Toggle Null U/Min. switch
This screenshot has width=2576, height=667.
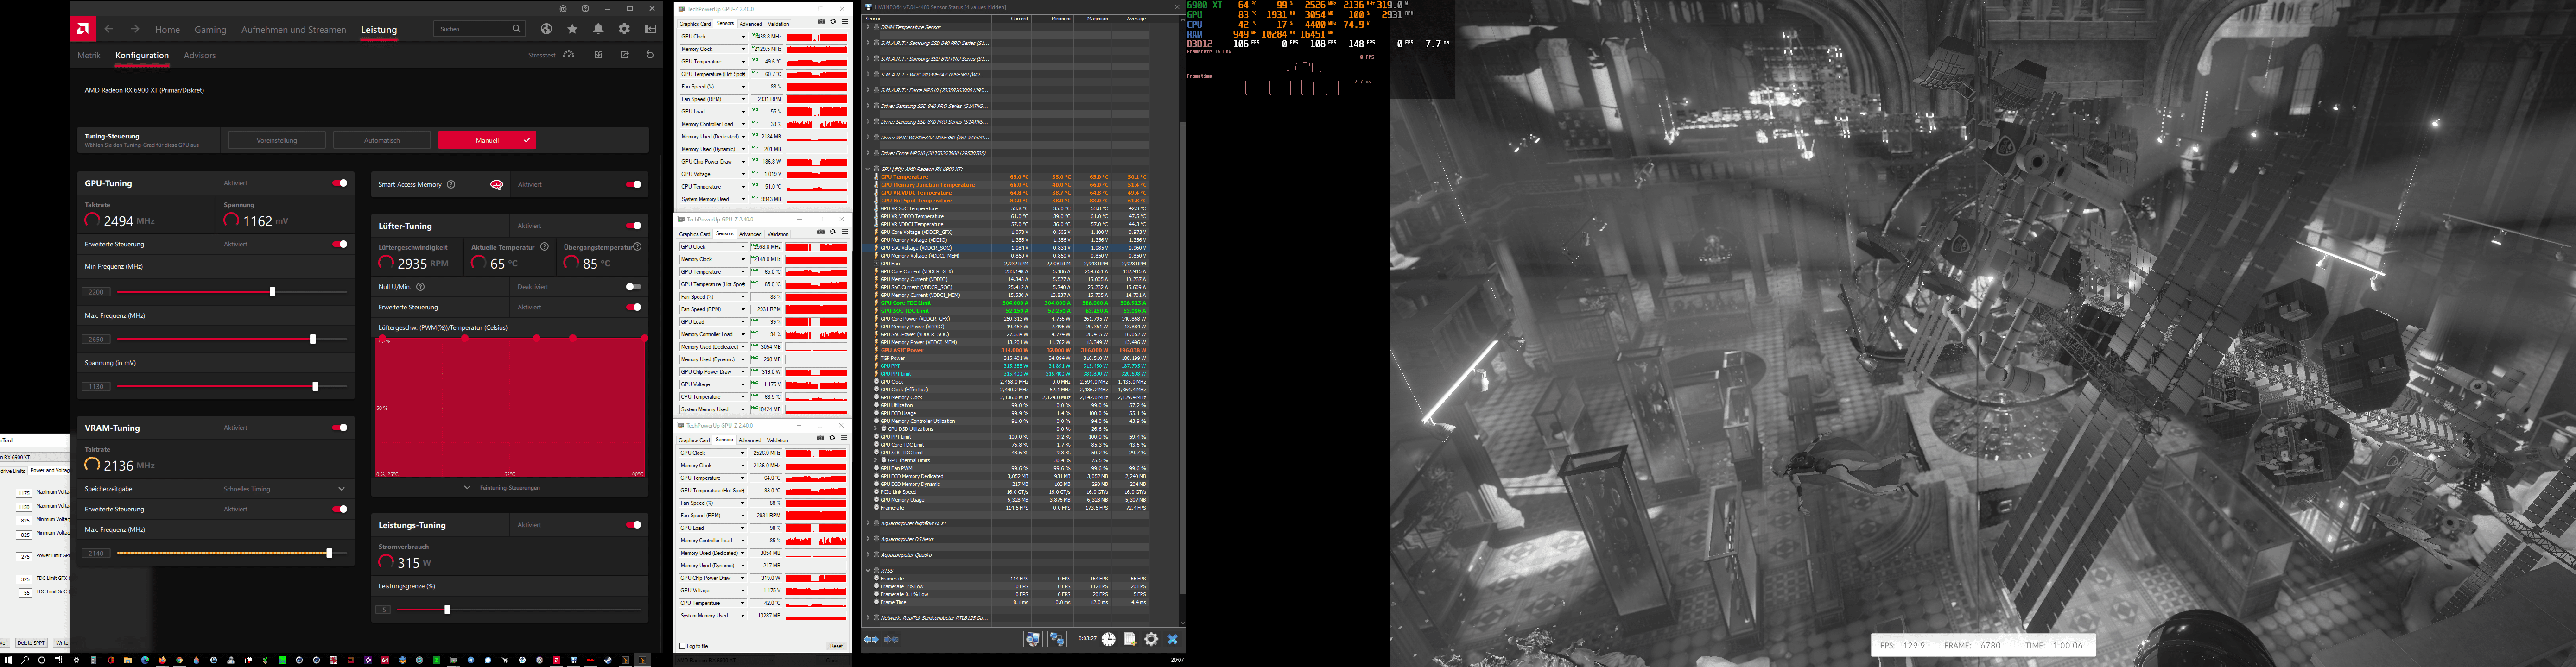click(x=633, y=287)
